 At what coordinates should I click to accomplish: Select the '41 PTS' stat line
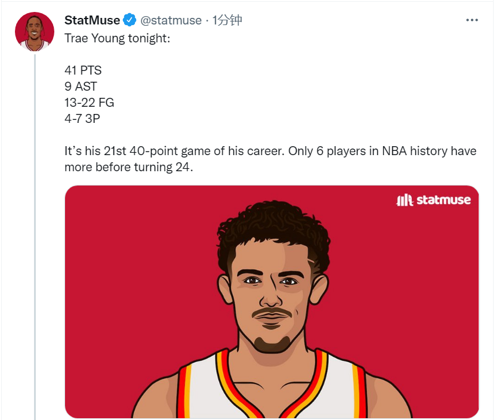point(83,70)
